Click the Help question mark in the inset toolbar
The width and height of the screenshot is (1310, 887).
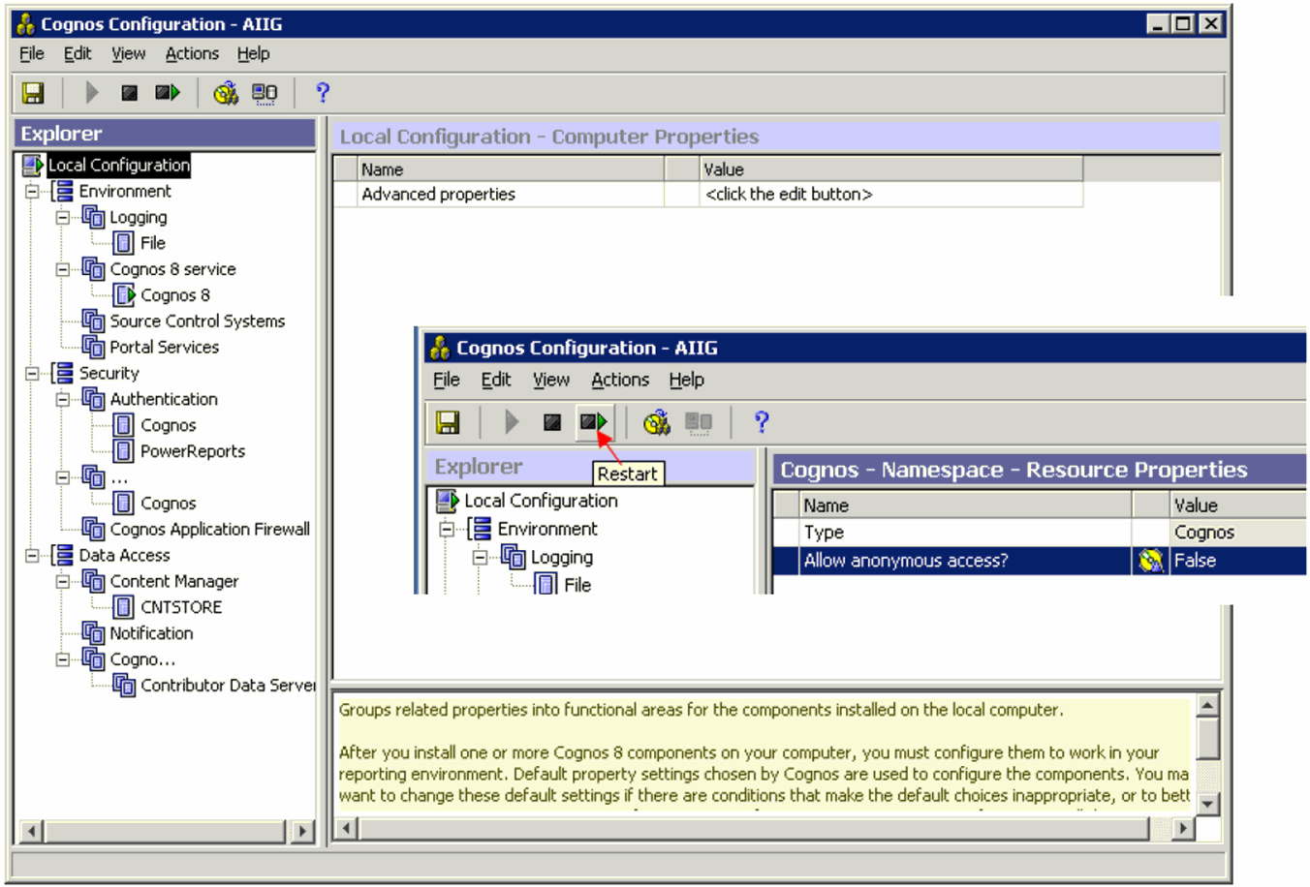point(762,422)
